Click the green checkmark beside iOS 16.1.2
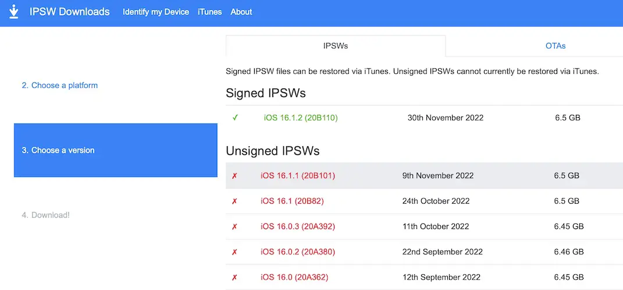The width and height of the screenshot is (623, 290). click(235, 118)
